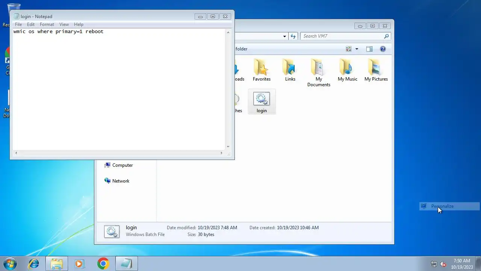481x271 pixels.
Task: Click the 30 bytes size value
Action: (x=206, y=234)
